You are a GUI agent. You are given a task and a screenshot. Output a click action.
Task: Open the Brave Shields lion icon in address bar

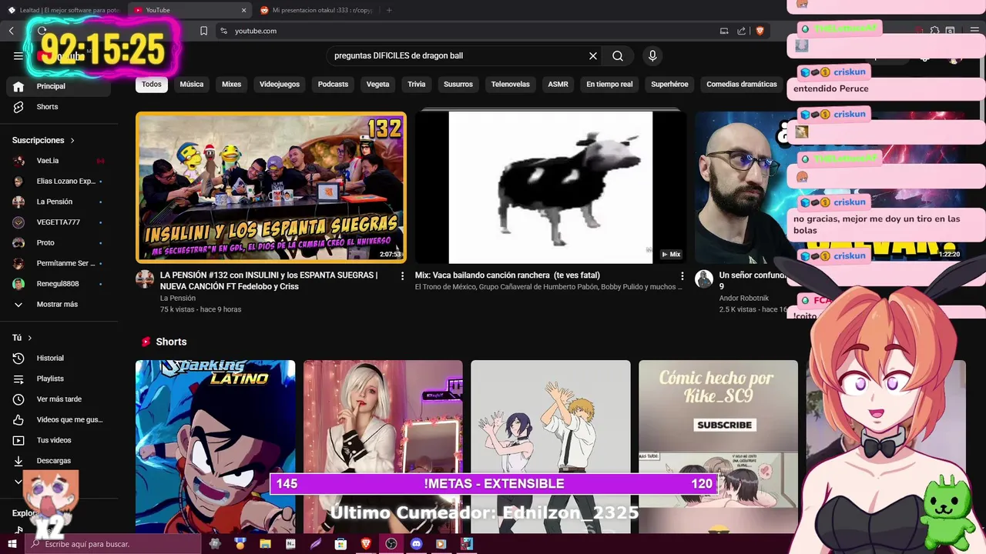click(x=760, y=31)
